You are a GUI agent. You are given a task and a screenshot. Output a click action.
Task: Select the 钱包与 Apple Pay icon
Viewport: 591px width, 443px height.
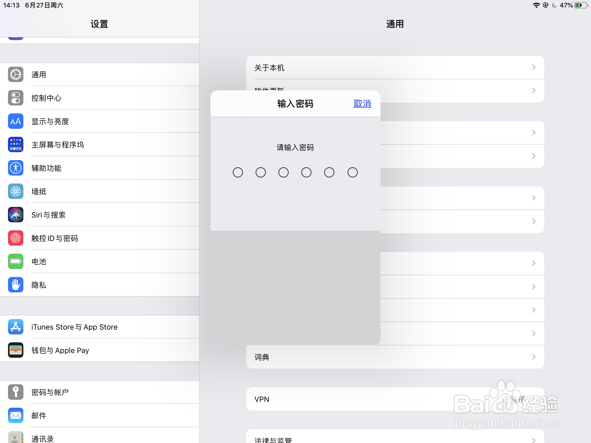(15, 350)
